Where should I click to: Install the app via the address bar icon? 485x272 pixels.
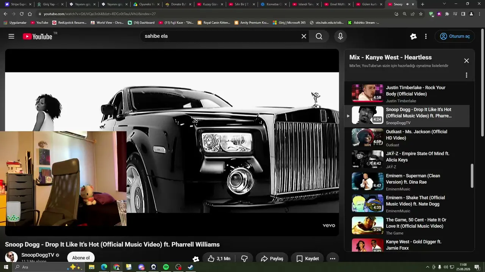coord(396,14)
